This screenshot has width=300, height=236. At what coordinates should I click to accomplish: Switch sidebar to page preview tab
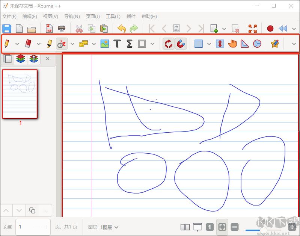[8, 59]
